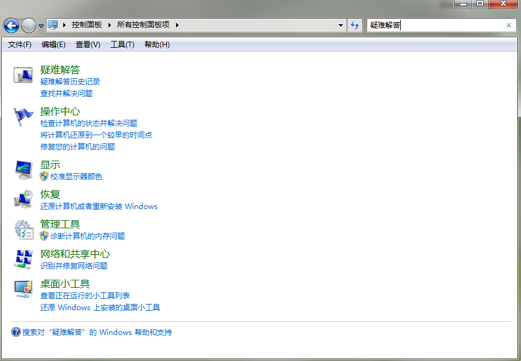Open 还原计算机或者重新安装 Windows
The image size is (521, 361).
coord(99,207)
